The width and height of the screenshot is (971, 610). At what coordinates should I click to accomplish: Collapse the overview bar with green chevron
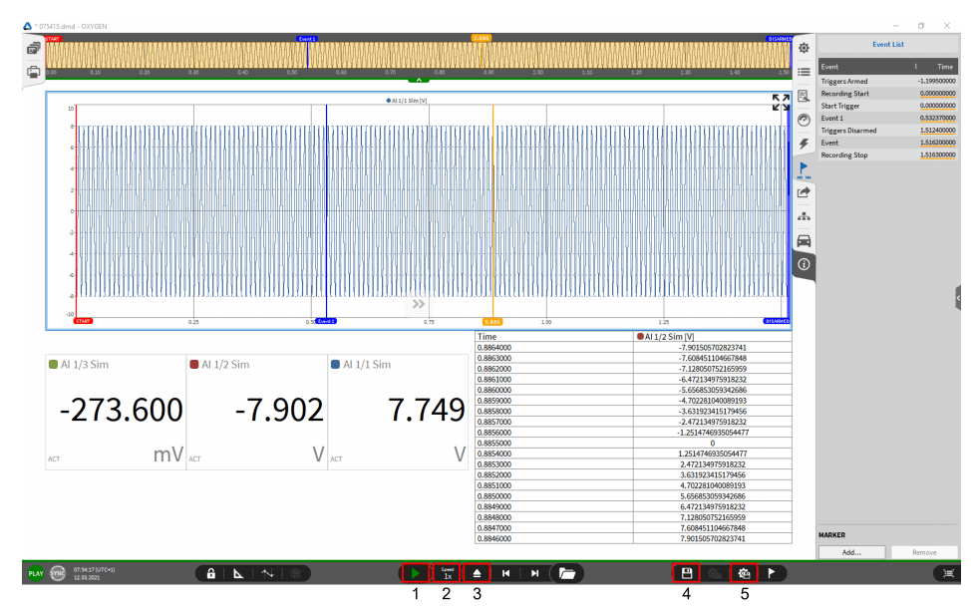tap(418, 79)
